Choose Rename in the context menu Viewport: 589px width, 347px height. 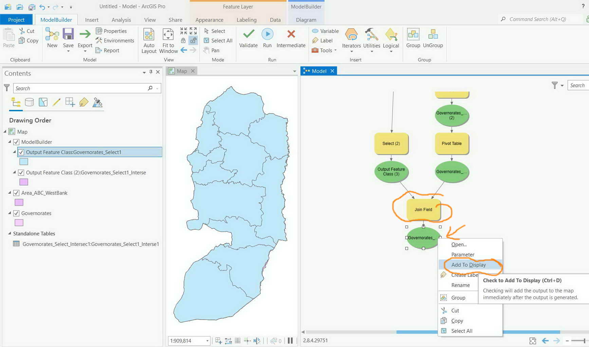tap(460, 285)
